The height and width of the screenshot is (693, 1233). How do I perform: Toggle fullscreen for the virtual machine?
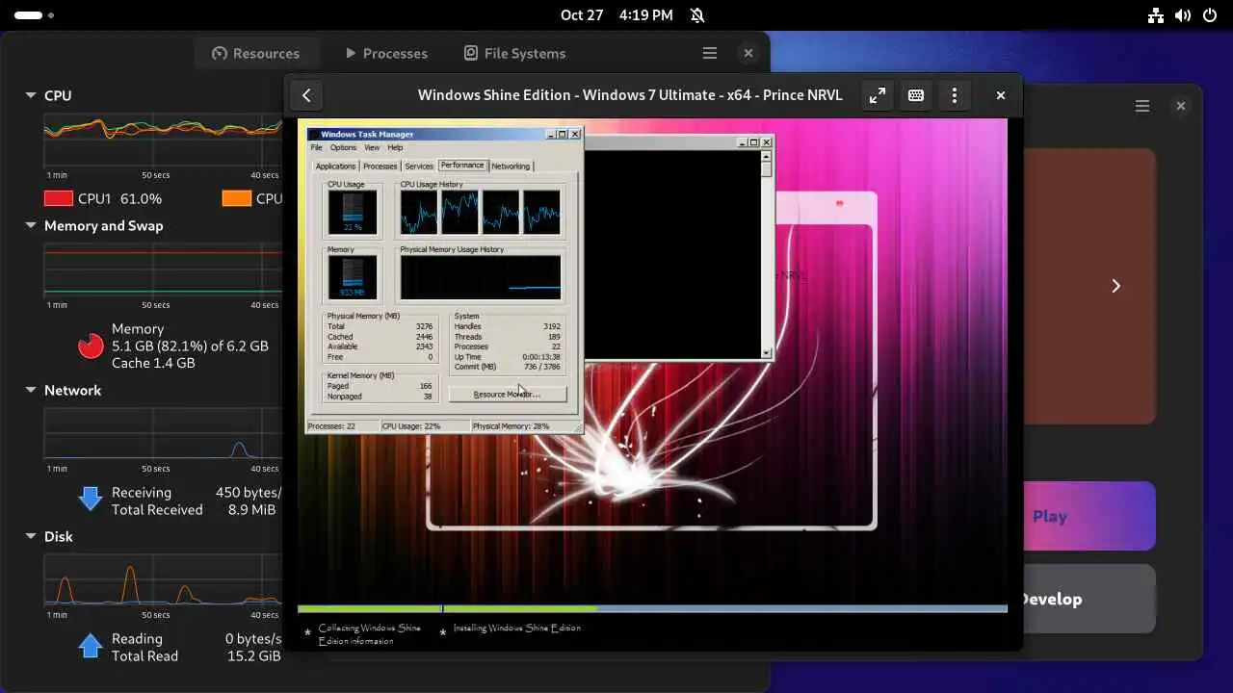pyautogui.click(x=877, y=95)
